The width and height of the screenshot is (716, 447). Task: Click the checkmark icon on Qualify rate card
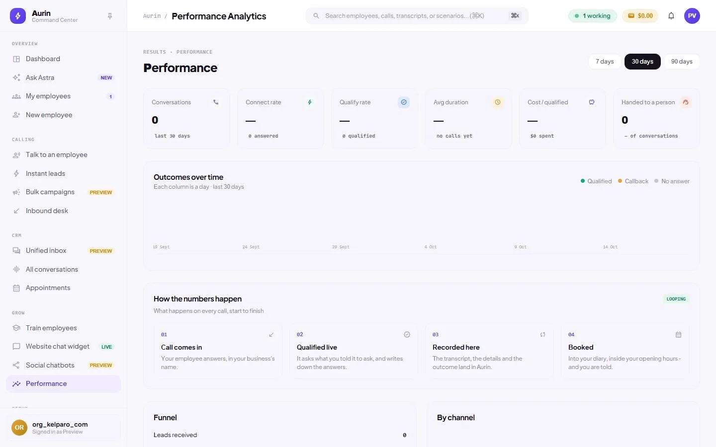[x=404, y=102]
